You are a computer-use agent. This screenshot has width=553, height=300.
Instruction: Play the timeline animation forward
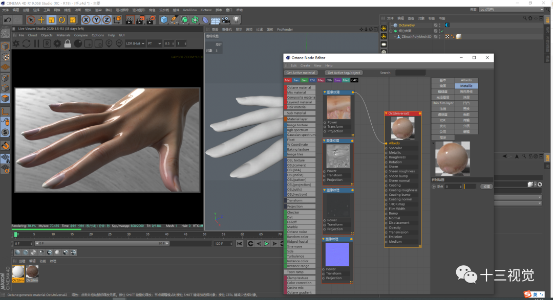pyautogui.click(x=267, y=244)
